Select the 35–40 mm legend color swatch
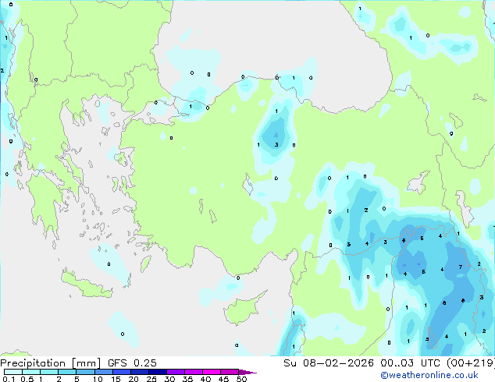Viewport: 495px width, 382px height. coord(194,372)
